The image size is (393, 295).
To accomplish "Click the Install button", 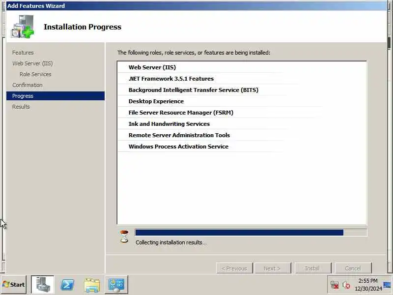I will coord(313,268).
